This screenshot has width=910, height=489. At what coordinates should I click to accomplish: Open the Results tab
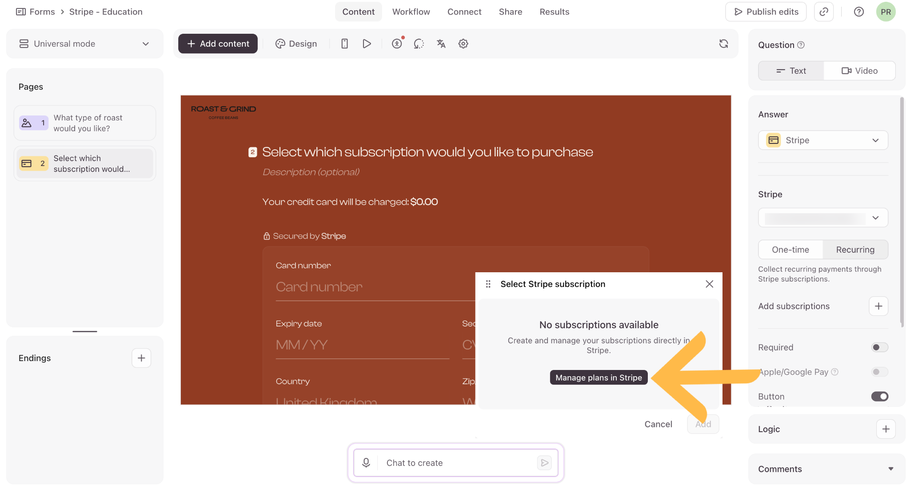tap(555, 12)
